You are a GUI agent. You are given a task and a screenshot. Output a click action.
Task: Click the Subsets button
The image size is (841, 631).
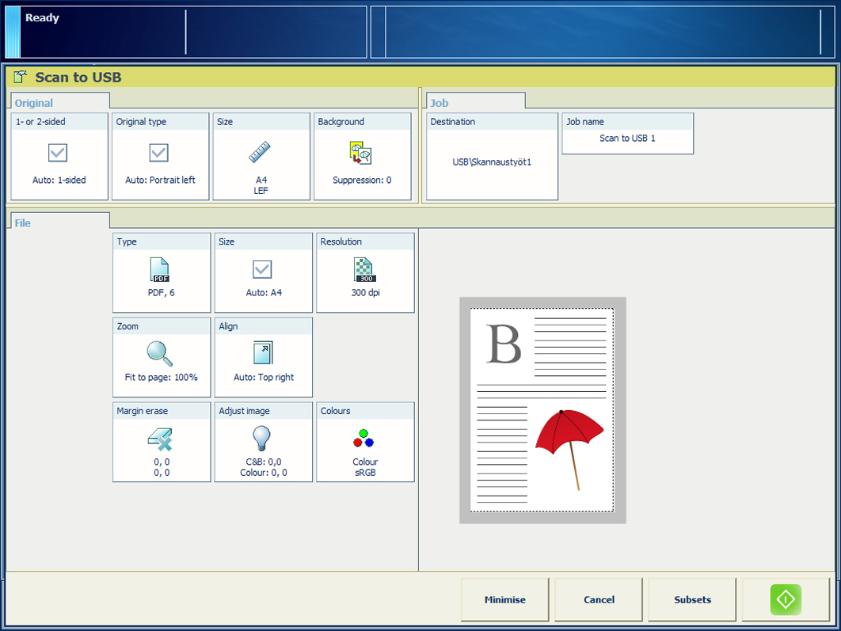coord(692,600)
